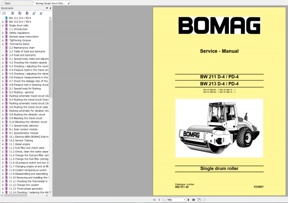288x203 pixels.
Task: Select bookmark 7.1 Special tools, electrics
Action: pos(24,126)
